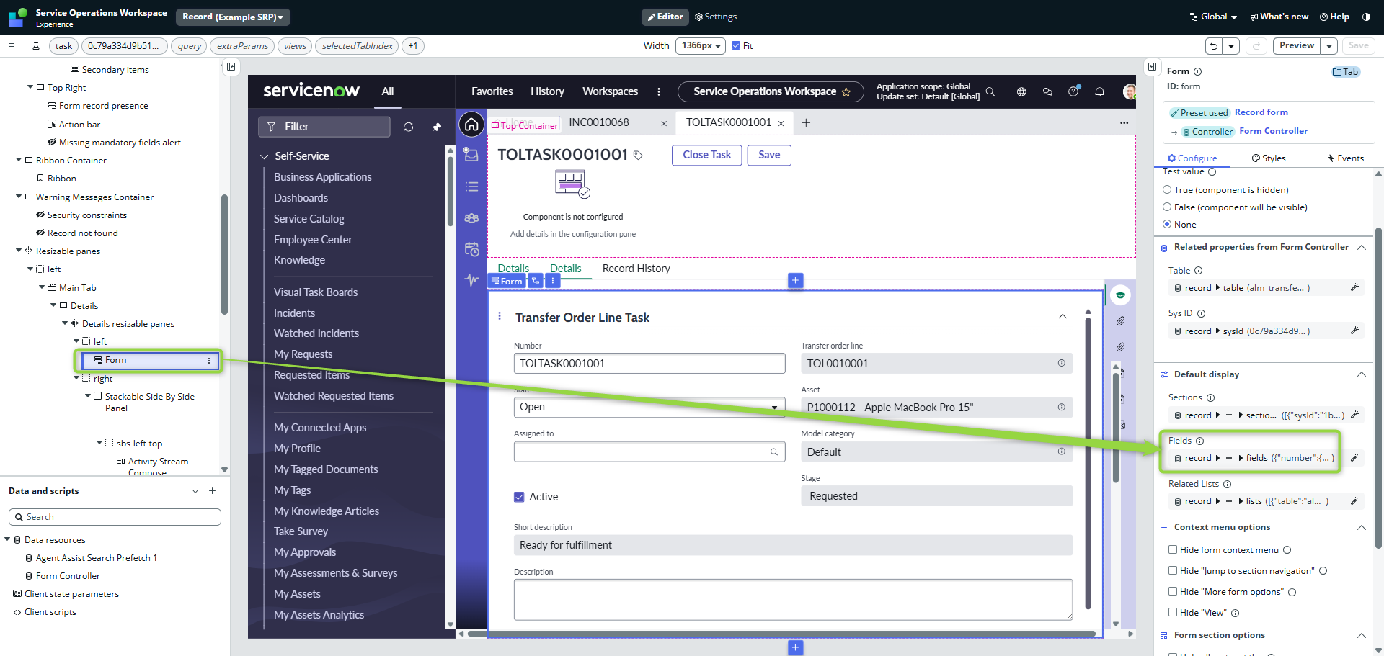
Task: Click the home icon in workspace sidebar
Action: [x=471, y=125]
